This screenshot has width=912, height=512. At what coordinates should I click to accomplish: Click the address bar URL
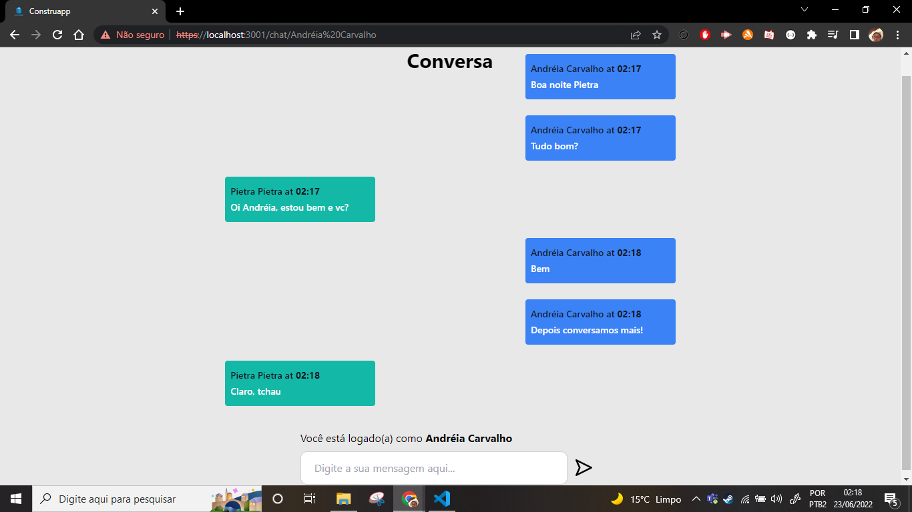(x=276, y=35)
